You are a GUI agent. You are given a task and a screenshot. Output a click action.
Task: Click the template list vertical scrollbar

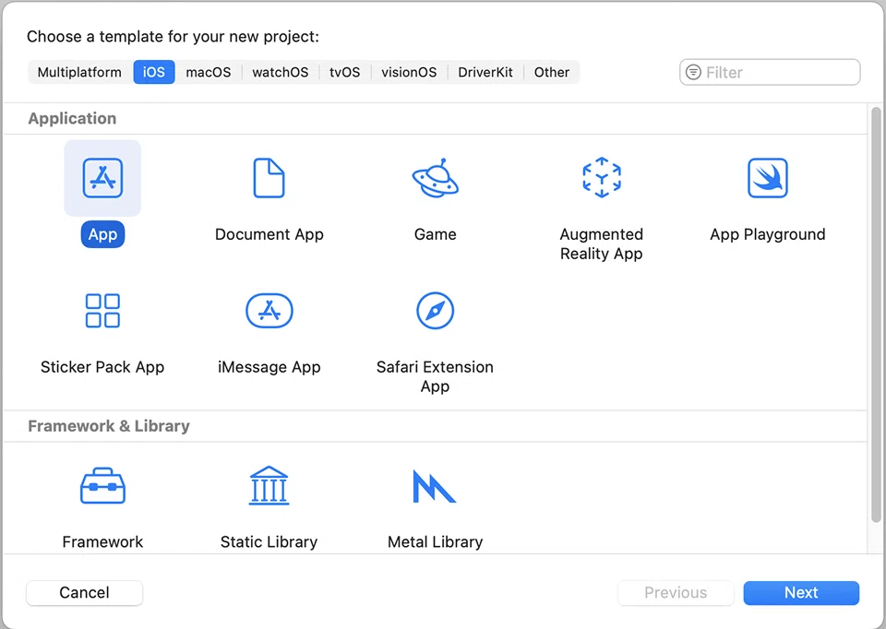point(876,314)
